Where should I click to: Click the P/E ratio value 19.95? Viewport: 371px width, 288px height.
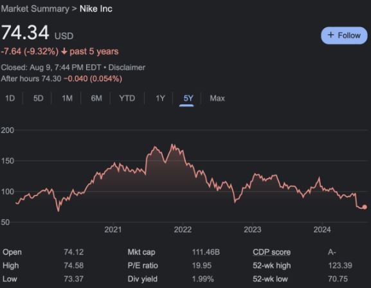202,265
